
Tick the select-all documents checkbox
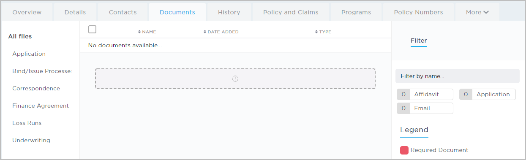coord(93,29)
